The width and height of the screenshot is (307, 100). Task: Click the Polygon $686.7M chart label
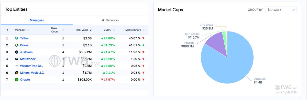(x=188, y=45)
